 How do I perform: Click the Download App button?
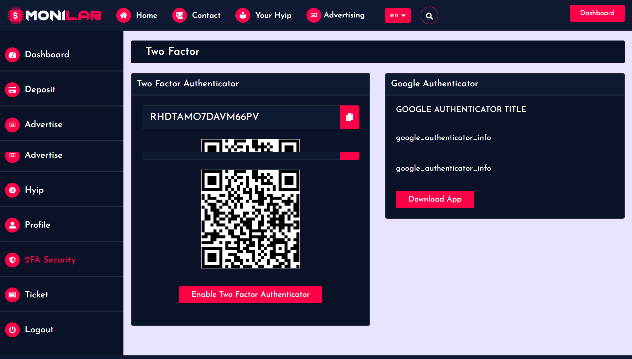(x=435, y=199)
